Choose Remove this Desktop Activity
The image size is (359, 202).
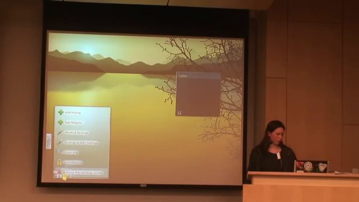click(81, 173)
